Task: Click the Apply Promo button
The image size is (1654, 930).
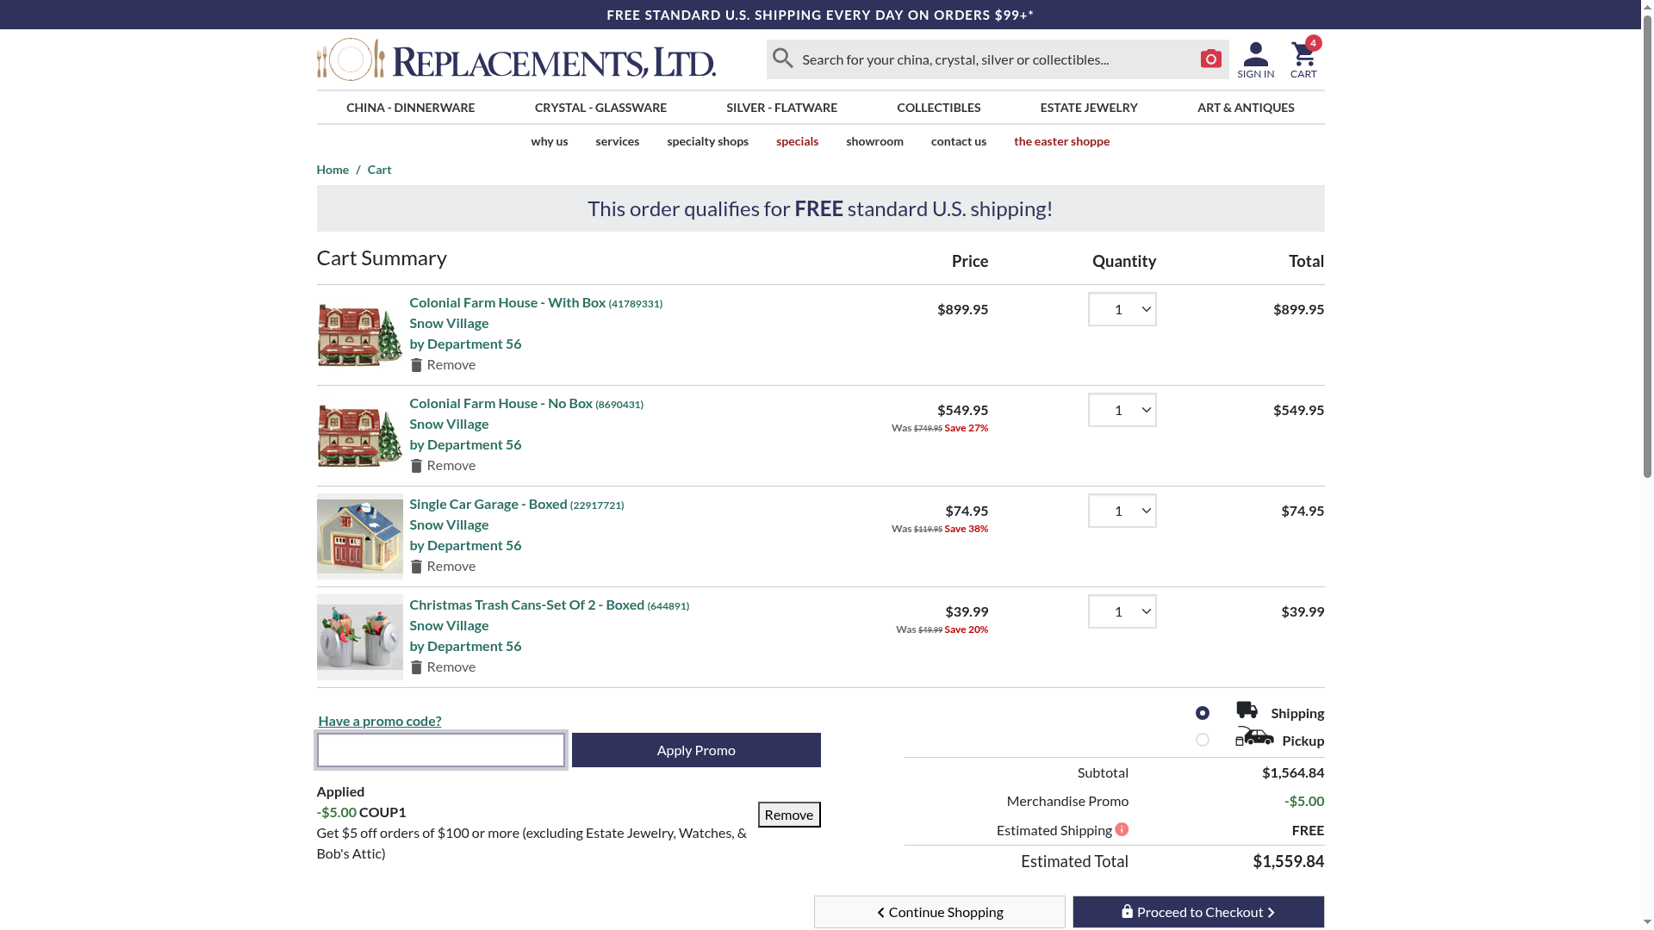Action: coord(695,750)
